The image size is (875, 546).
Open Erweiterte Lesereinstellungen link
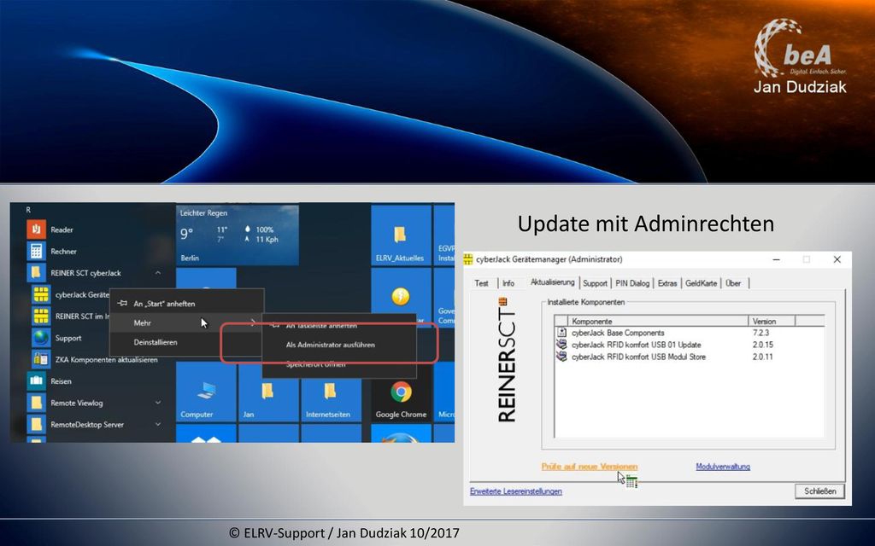click(x=515, y=491)
